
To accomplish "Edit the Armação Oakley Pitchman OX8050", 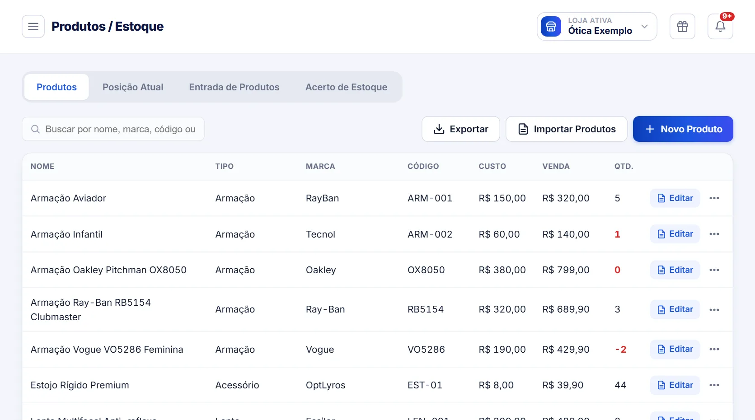I will pos(675,270).
